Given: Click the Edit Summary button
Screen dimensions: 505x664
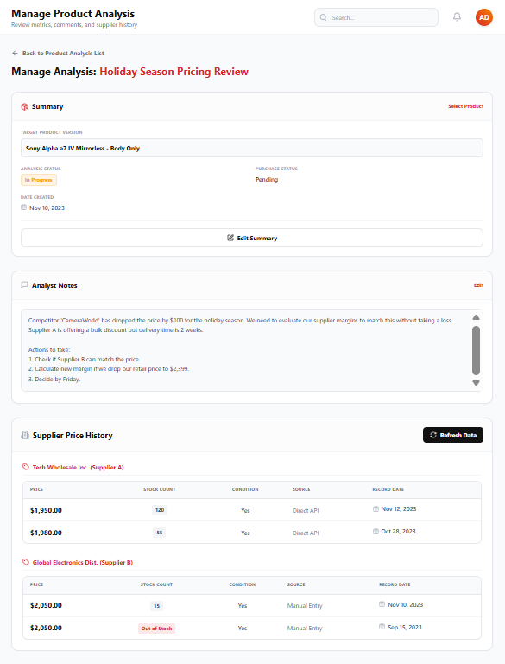Looking at the screenshot, I should point(252,238).
